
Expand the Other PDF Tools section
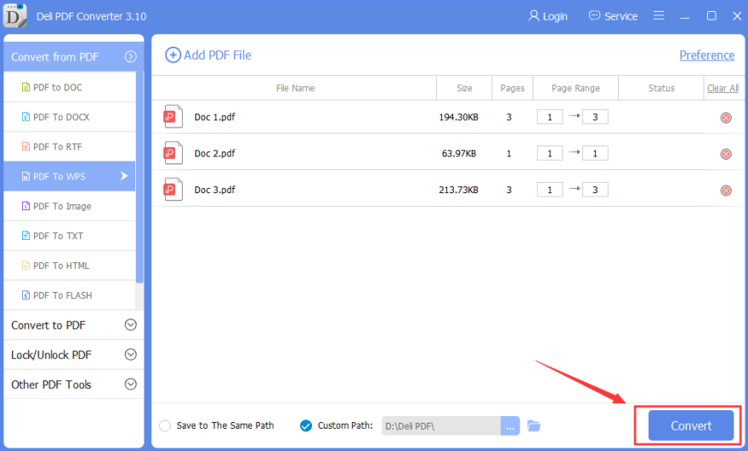pyautogui.click(x=130, y=384)
